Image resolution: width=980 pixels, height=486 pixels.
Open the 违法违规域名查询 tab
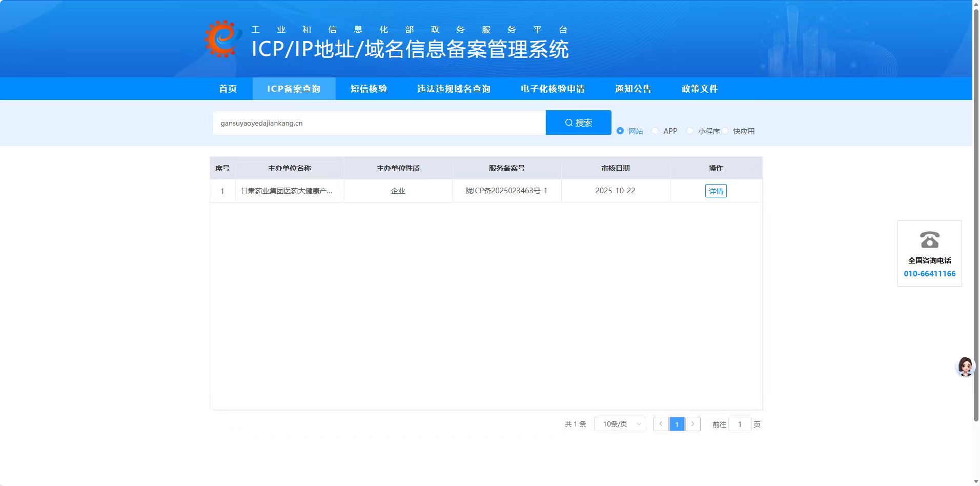click(454, 89)
